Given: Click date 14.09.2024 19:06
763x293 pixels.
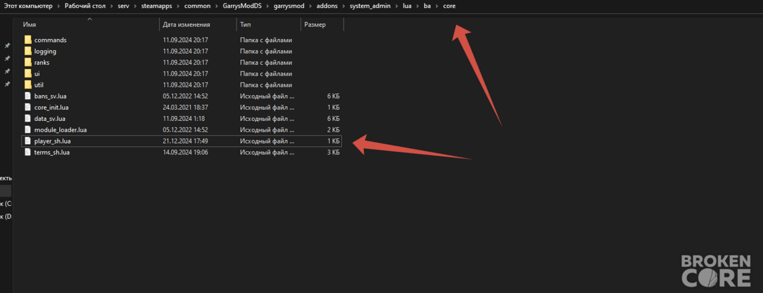Looking at the screenshot, I should 186,153.
